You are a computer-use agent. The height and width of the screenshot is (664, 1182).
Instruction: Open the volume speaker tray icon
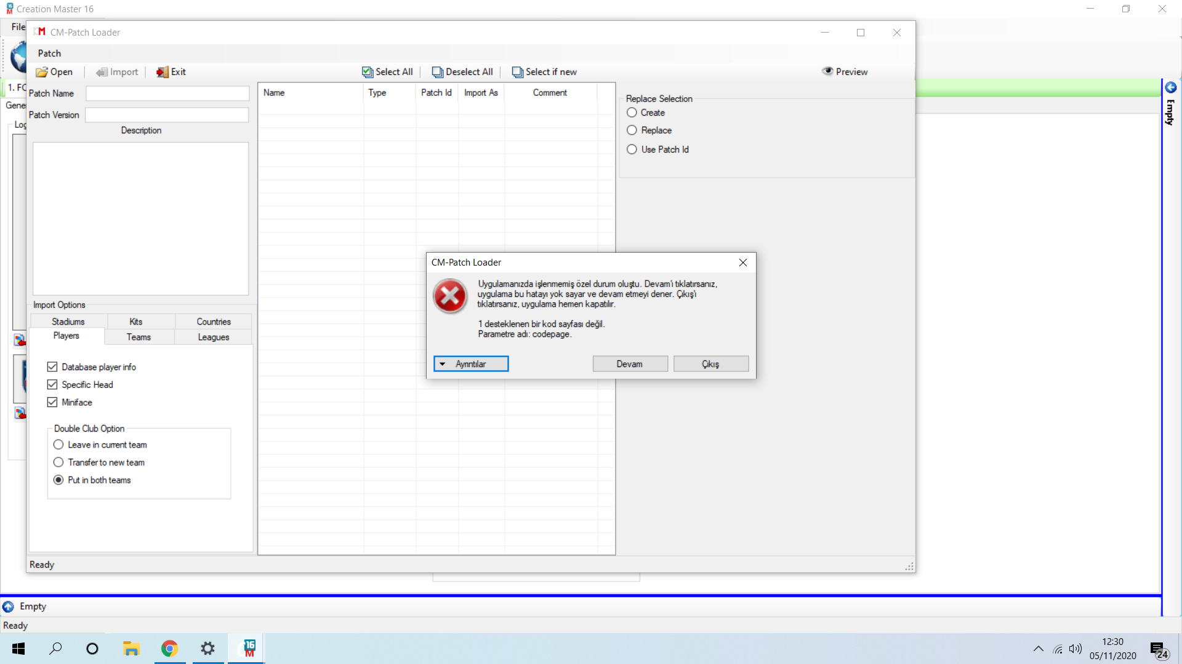pyautogui.click(x=1075, y=649)
